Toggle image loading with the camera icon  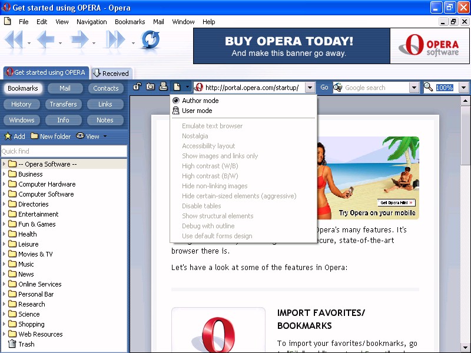(x=150, y=87)
